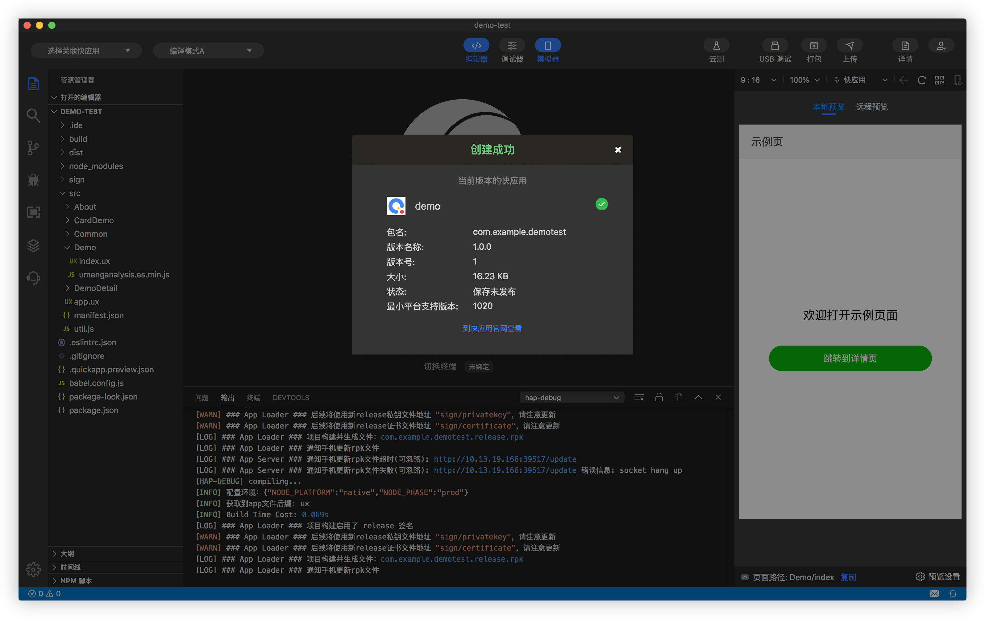The image size is (985, 619).
Task: Expand the DemoDetail folder
Action: click(x=95, y=288)
